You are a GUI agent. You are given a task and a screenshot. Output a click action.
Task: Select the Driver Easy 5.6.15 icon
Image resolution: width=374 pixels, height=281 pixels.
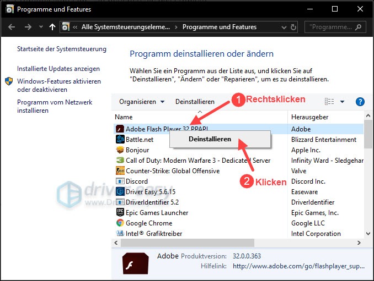pyautogui.click(x=120, y=191)
